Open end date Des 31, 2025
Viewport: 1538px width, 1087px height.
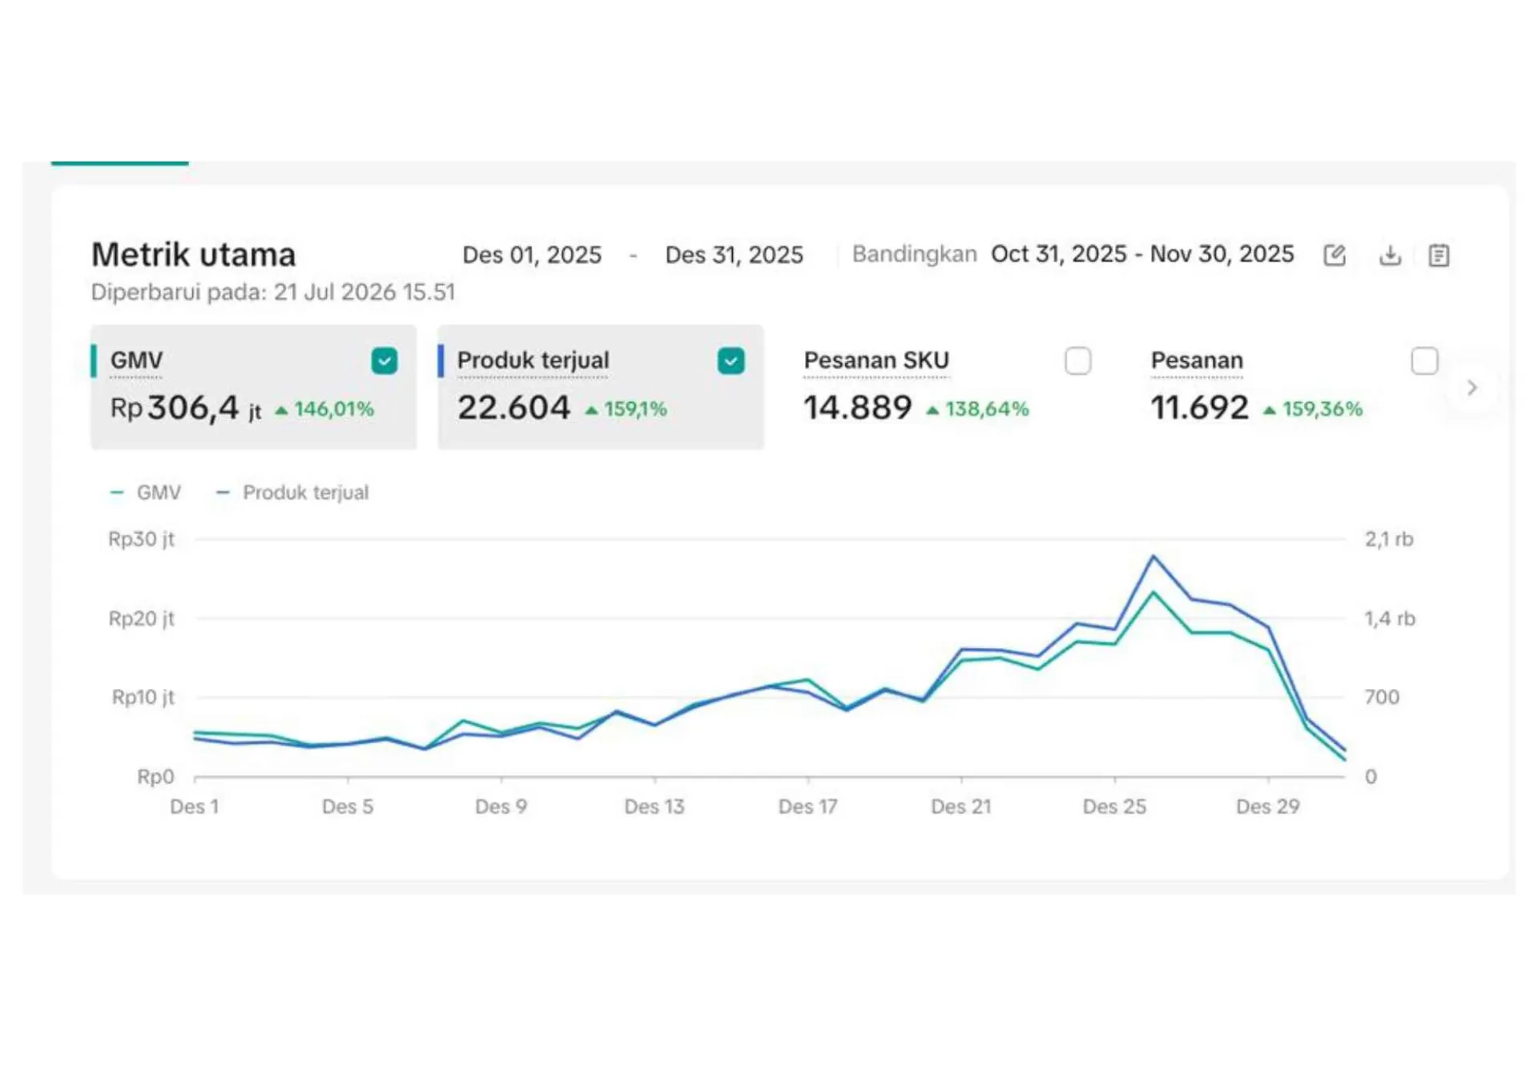pyautogui.click(x=734, y=255)
